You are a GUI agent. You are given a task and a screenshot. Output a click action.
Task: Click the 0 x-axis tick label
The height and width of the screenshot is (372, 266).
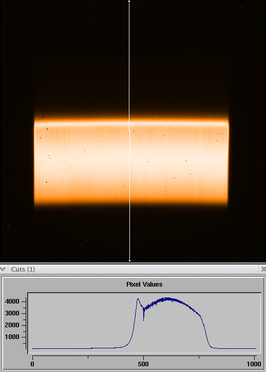click(32, 364)
